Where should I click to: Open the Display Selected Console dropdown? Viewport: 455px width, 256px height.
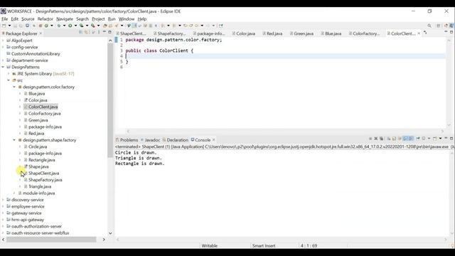[x=429, y=139]
